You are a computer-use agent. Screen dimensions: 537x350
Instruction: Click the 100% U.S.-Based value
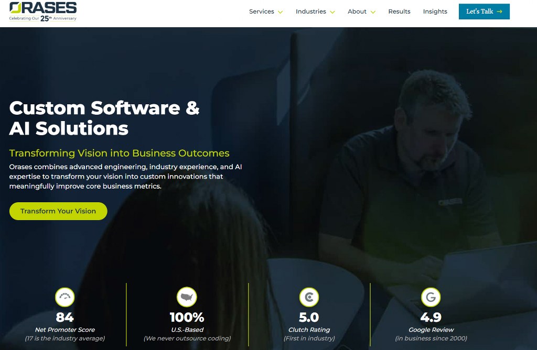point(187,317)
